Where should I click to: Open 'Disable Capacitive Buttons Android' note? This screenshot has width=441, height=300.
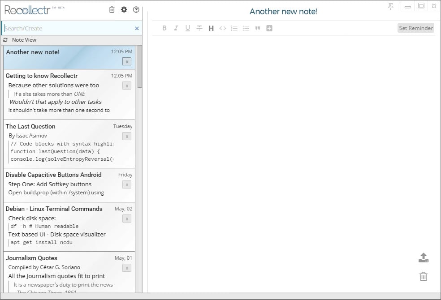point(69,185)
